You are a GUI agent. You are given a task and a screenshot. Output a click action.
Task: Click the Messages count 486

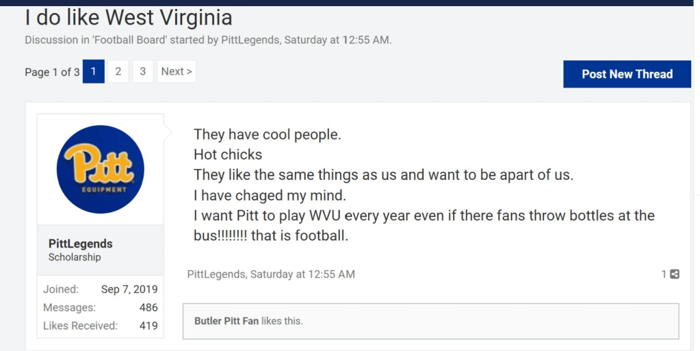(x=148, y=308)
